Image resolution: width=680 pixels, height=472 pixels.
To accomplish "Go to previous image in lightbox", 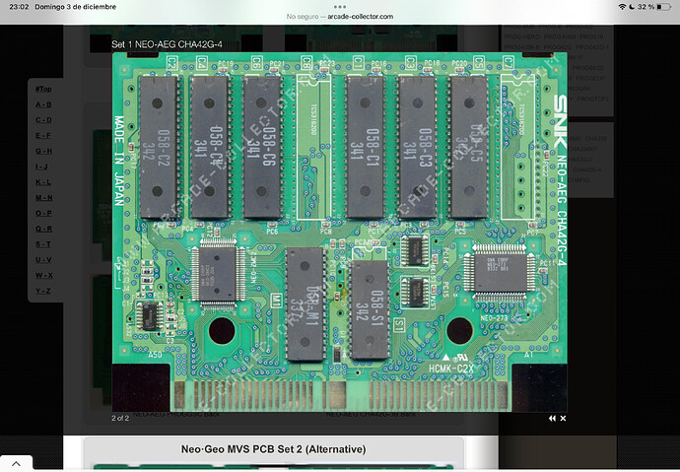I will [552, 418].
